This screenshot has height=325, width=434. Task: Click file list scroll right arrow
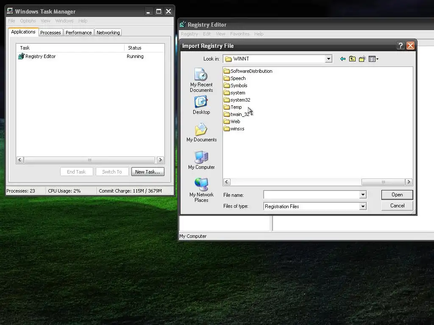pyautogui.click(x=409, y=182)
